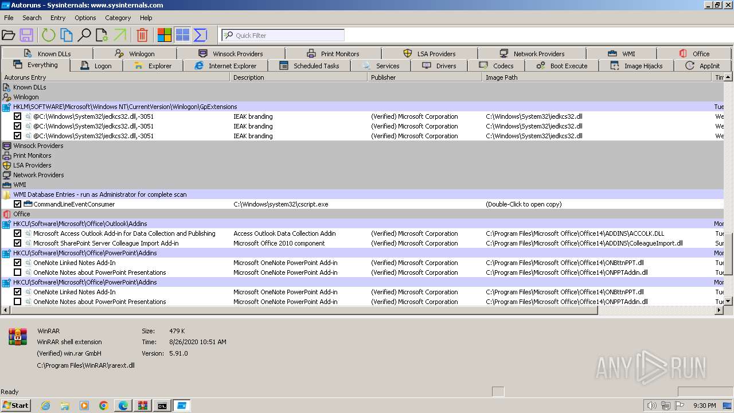
Task: Launch Chrome from the taskbar
Action: click(104, 406)
